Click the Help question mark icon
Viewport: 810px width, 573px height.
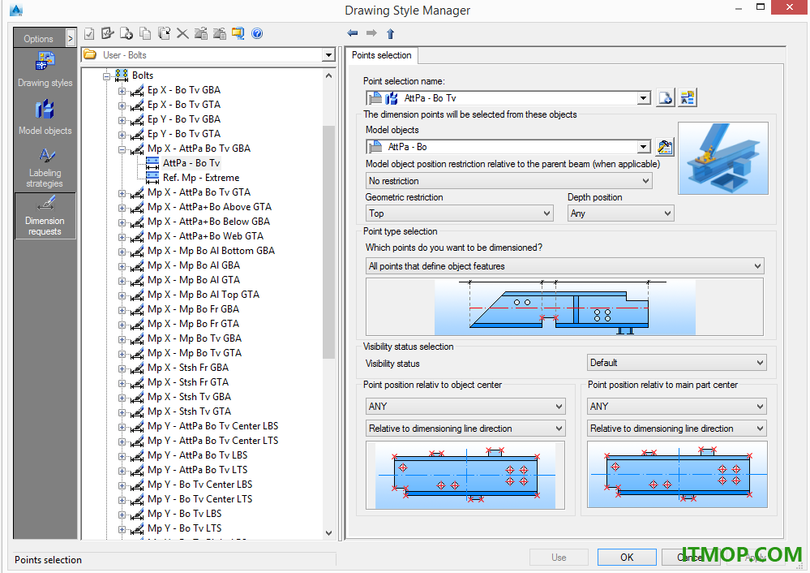(257, 33)
